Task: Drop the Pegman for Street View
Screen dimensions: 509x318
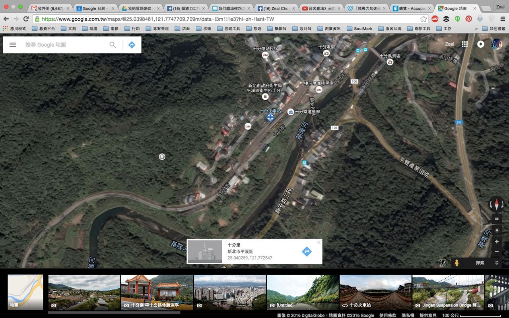Action: tap(457, 263)
